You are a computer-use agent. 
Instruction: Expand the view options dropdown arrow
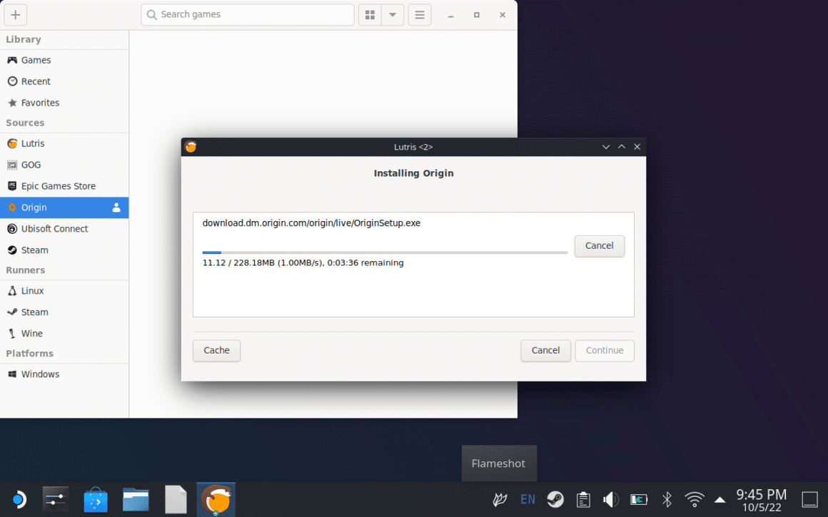coord(393,14)
